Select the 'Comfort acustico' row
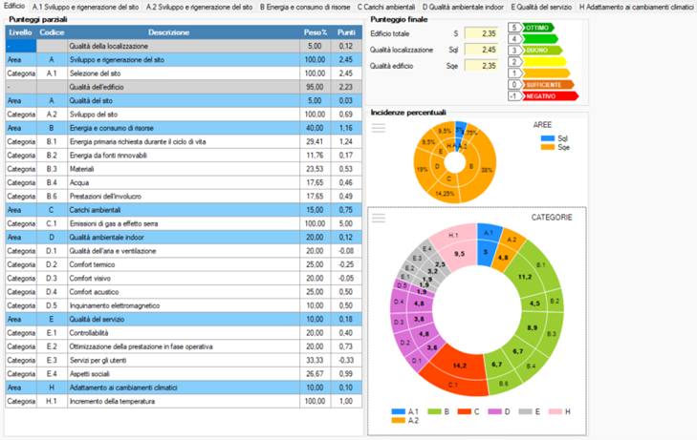This screenshot has width=697, height=440. pos(184,292)
